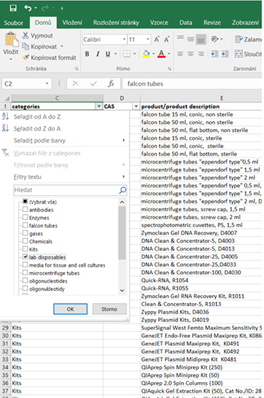Click the Kopírovat formát paintbrush icon
The height and width of the screenshot is (398, 264).
pos(26,57)
